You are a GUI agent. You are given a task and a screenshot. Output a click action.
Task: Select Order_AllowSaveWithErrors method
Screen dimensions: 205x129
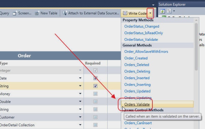pyautogui.click(x=146, y=52)
